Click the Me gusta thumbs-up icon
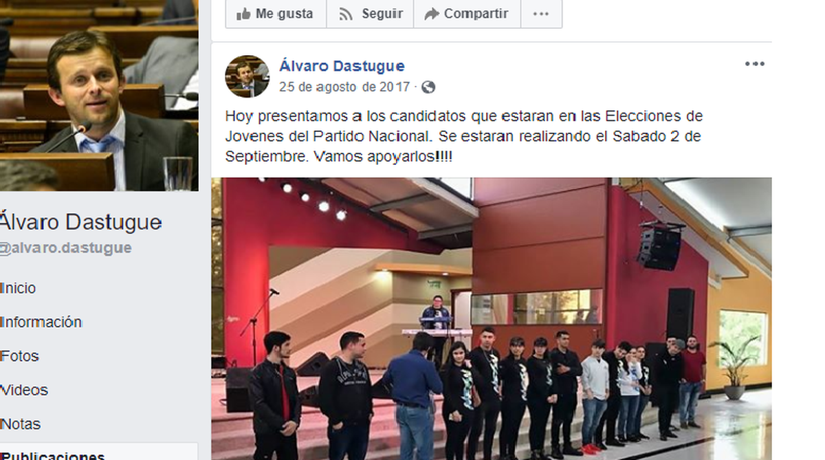The width and height of the screenshot is (825, 460). tap(243, 13)
